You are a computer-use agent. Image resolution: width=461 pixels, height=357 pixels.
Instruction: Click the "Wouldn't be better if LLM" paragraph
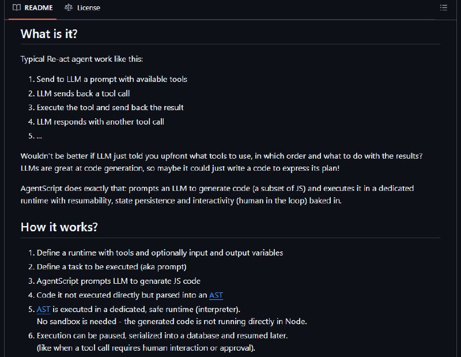point(221,162)
